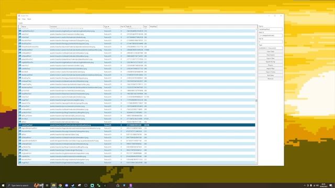Select the highlighted dark-blue asset row
The height and width of the screenshot is (188, 335).
pos(137,125)
